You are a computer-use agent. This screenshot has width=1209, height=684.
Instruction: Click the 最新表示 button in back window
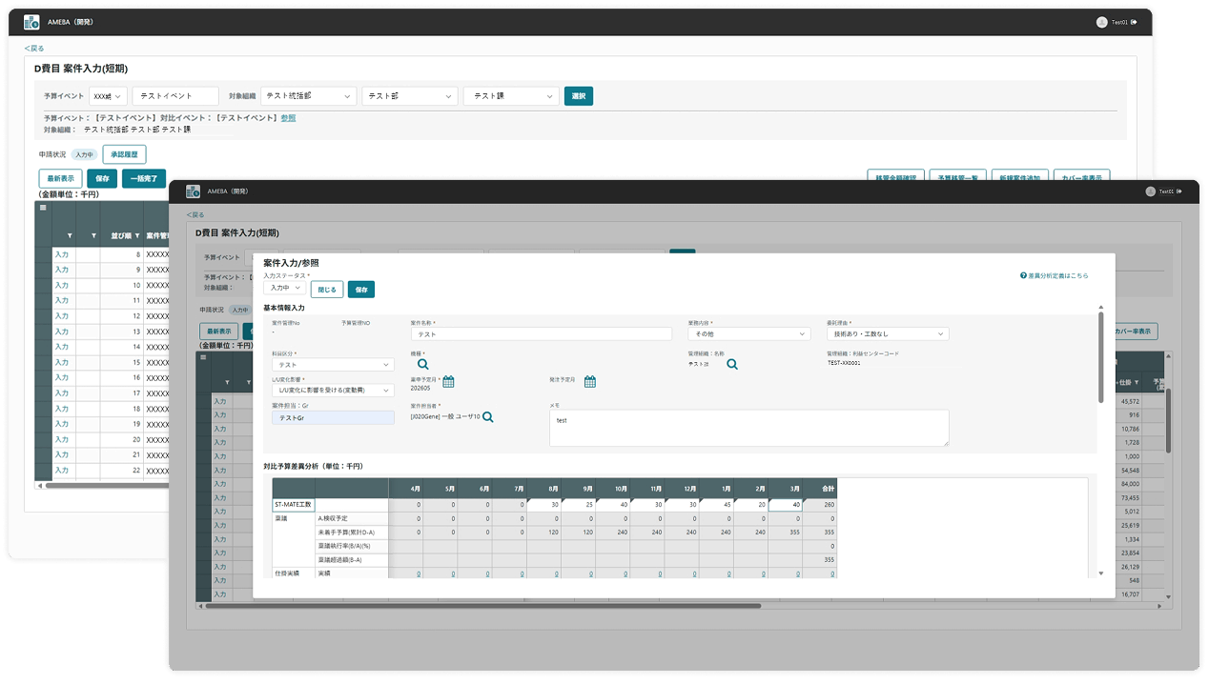coord(60,178)
